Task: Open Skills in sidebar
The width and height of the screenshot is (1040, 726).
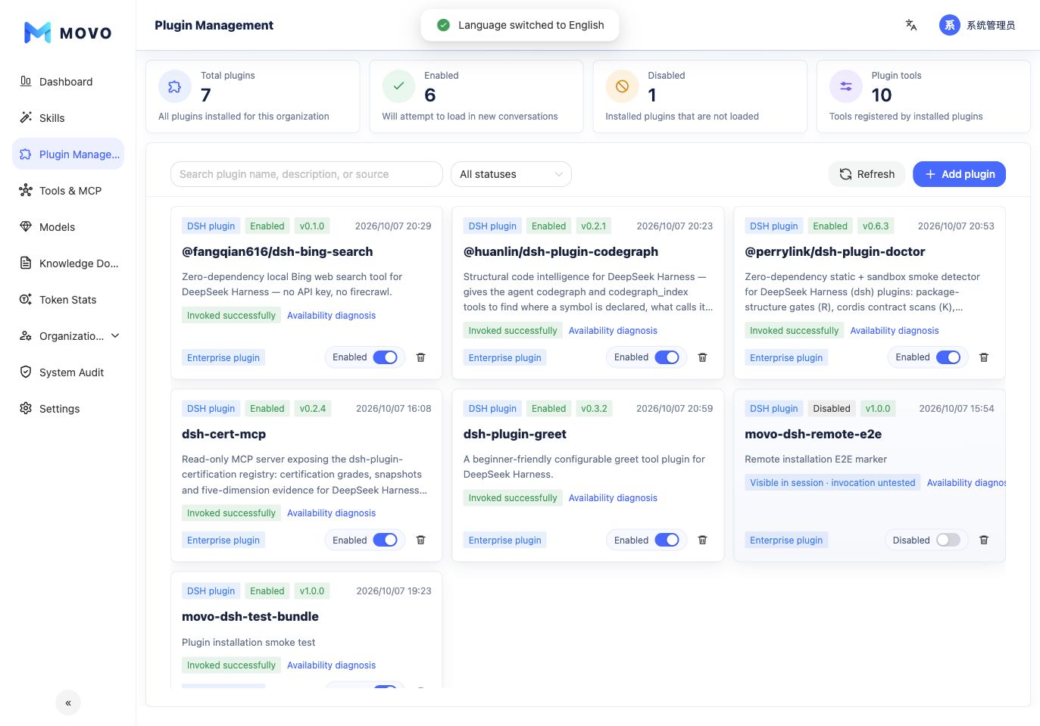Action: pos(68,117)
